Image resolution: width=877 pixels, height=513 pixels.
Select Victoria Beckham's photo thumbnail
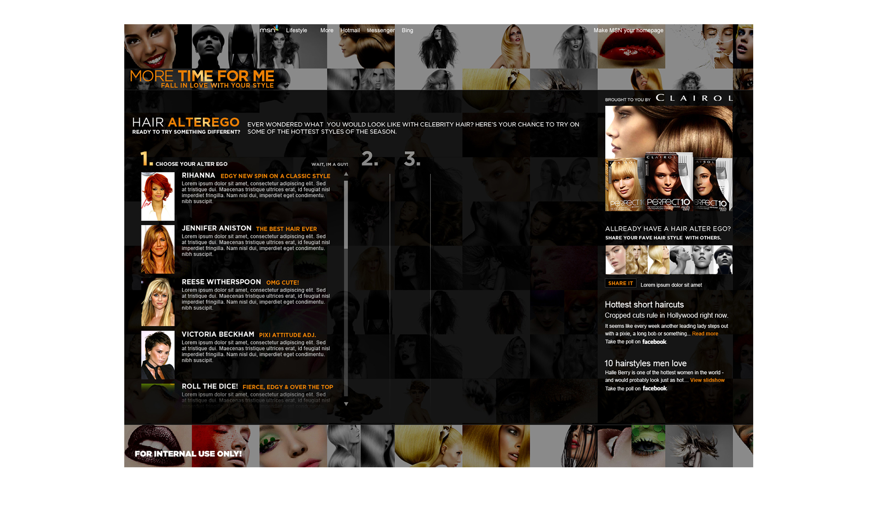158,355
